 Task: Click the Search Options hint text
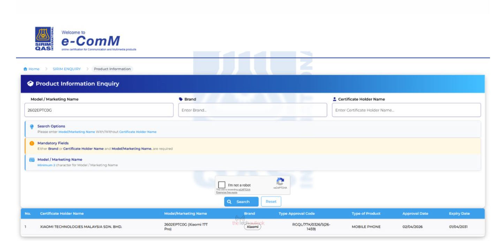click(x=97, y=132)
